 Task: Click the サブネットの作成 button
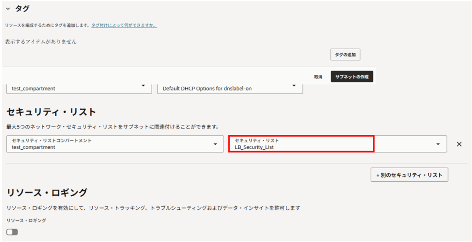352,77
